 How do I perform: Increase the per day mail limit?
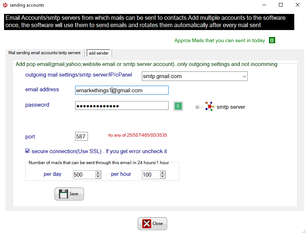[x=98, y=173]
